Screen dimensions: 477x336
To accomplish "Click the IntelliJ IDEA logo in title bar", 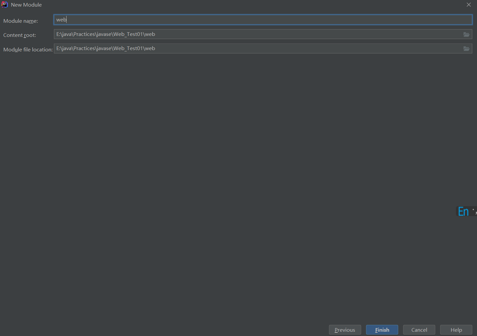I will [x=5, y=5].
